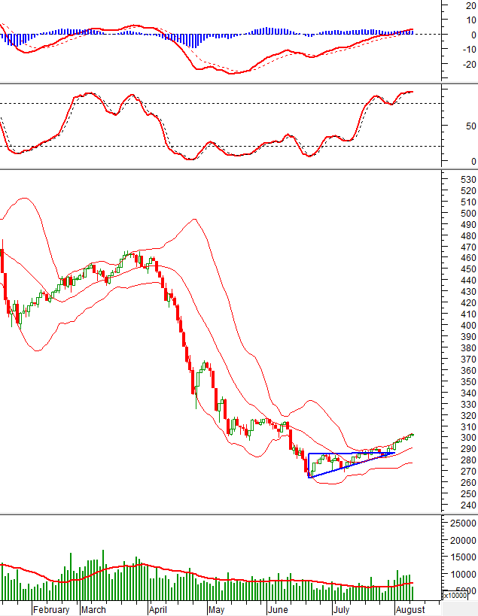
Task: Click the 10000 volume axis label
Action: click(463, 575)
